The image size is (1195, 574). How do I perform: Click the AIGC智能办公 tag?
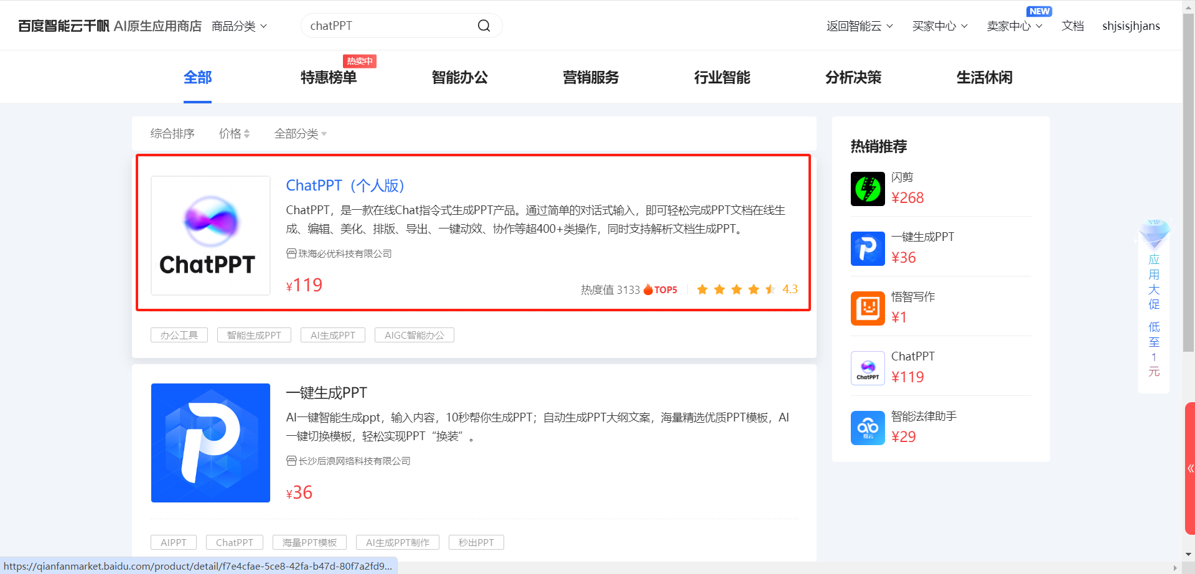coord(415,335)
